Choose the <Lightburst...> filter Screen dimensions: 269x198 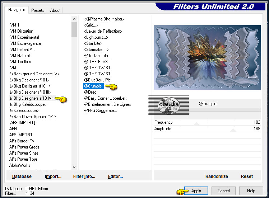[x=96, y=37]
